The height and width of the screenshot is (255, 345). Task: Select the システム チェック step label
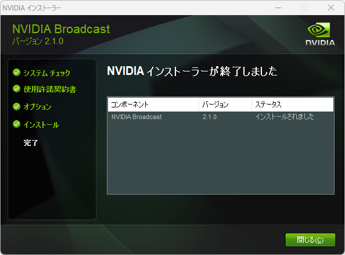click(x=46, y=73)
